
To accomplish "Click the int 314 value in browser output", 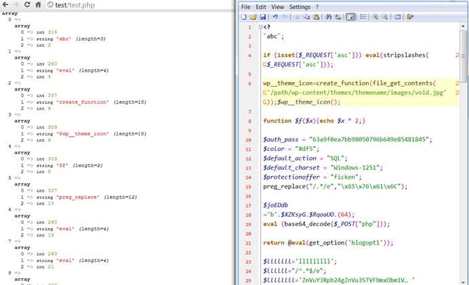I will [52, 32].
